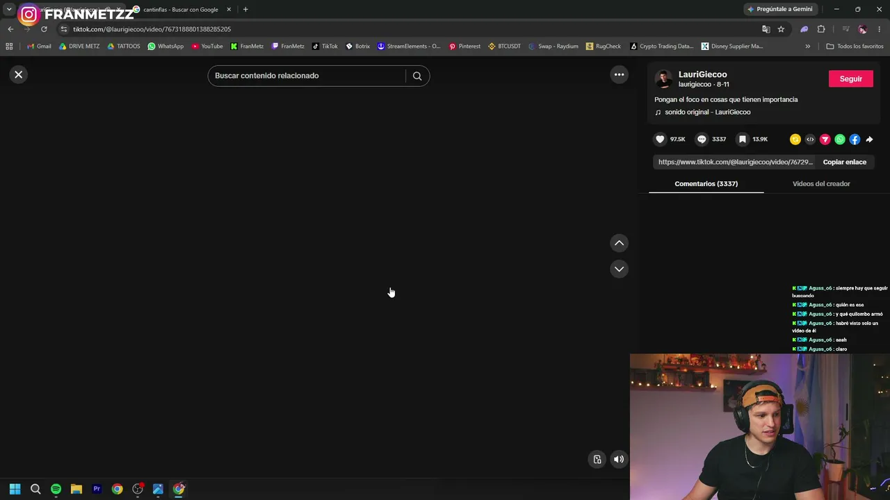Image resolution: width=890 pixels, height=500 pixels.
Task: Focus the 'Buscar contenido relacionado' search field
Action: [307, 76]
